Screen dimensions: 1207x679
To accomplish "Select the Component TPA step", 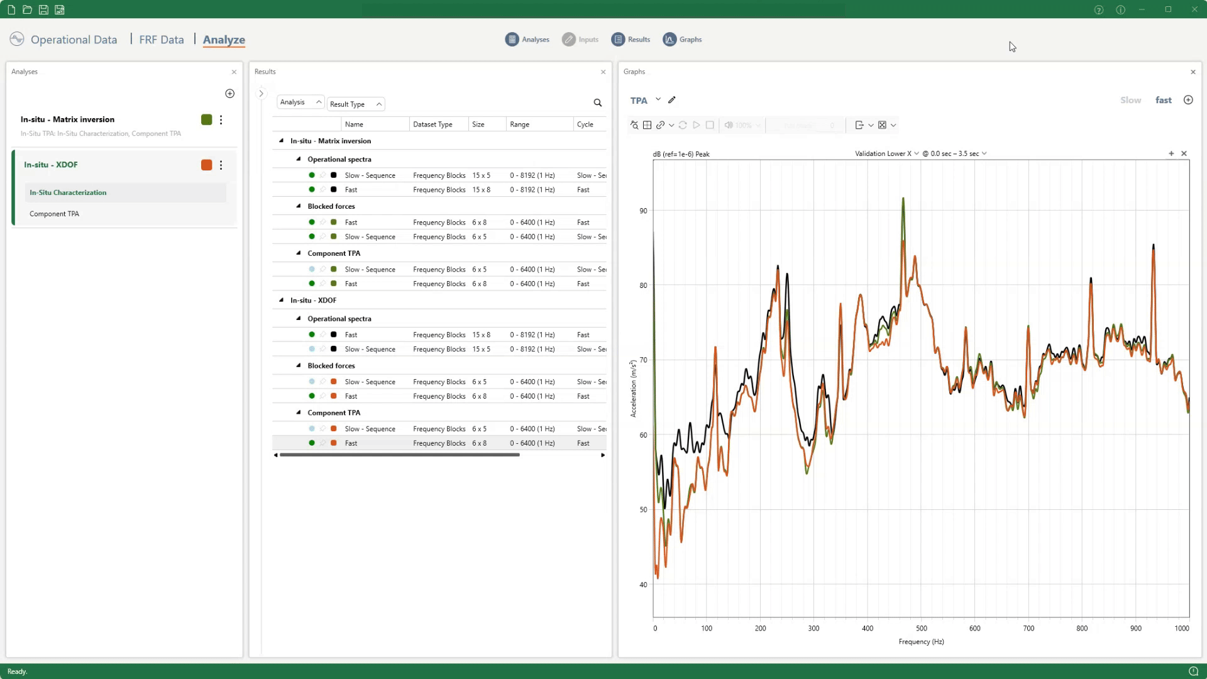I will coord(54,214).
